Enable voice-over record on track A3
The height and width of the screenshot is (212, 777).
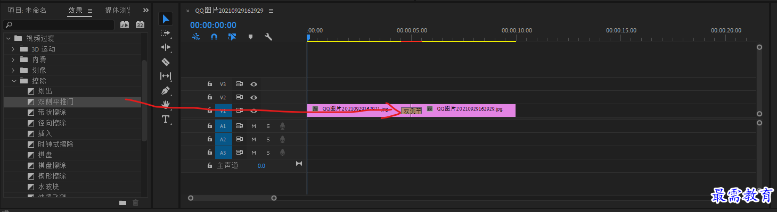[282, 152]
